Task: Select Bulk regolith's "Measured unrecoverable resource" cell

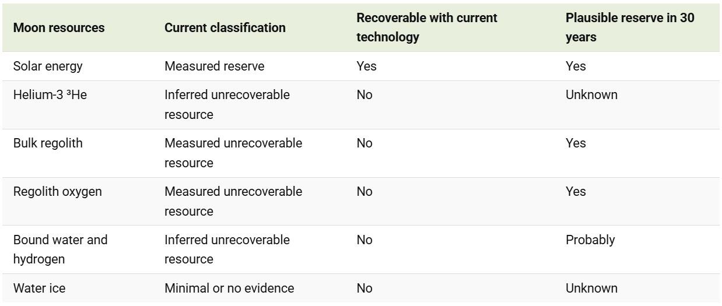Action: pyautogui.click(x=233, y=153)
